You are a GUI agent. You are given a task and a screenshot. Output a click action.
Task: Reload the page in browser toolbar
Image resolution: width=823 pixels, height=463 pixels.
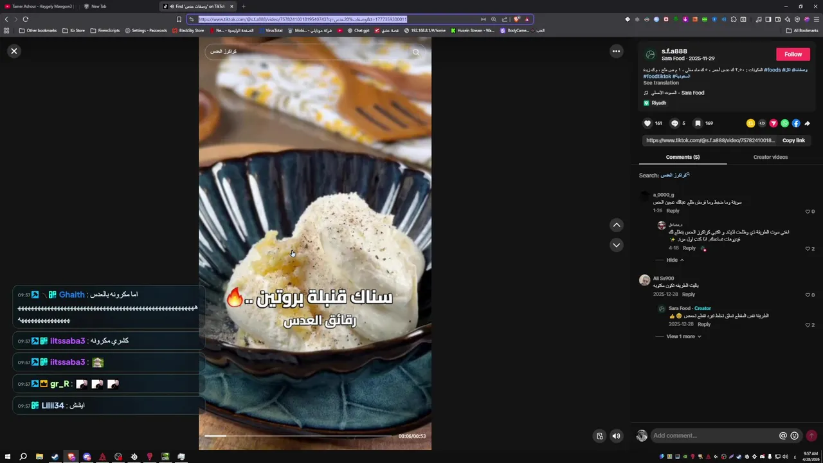[x=26, y=19]
